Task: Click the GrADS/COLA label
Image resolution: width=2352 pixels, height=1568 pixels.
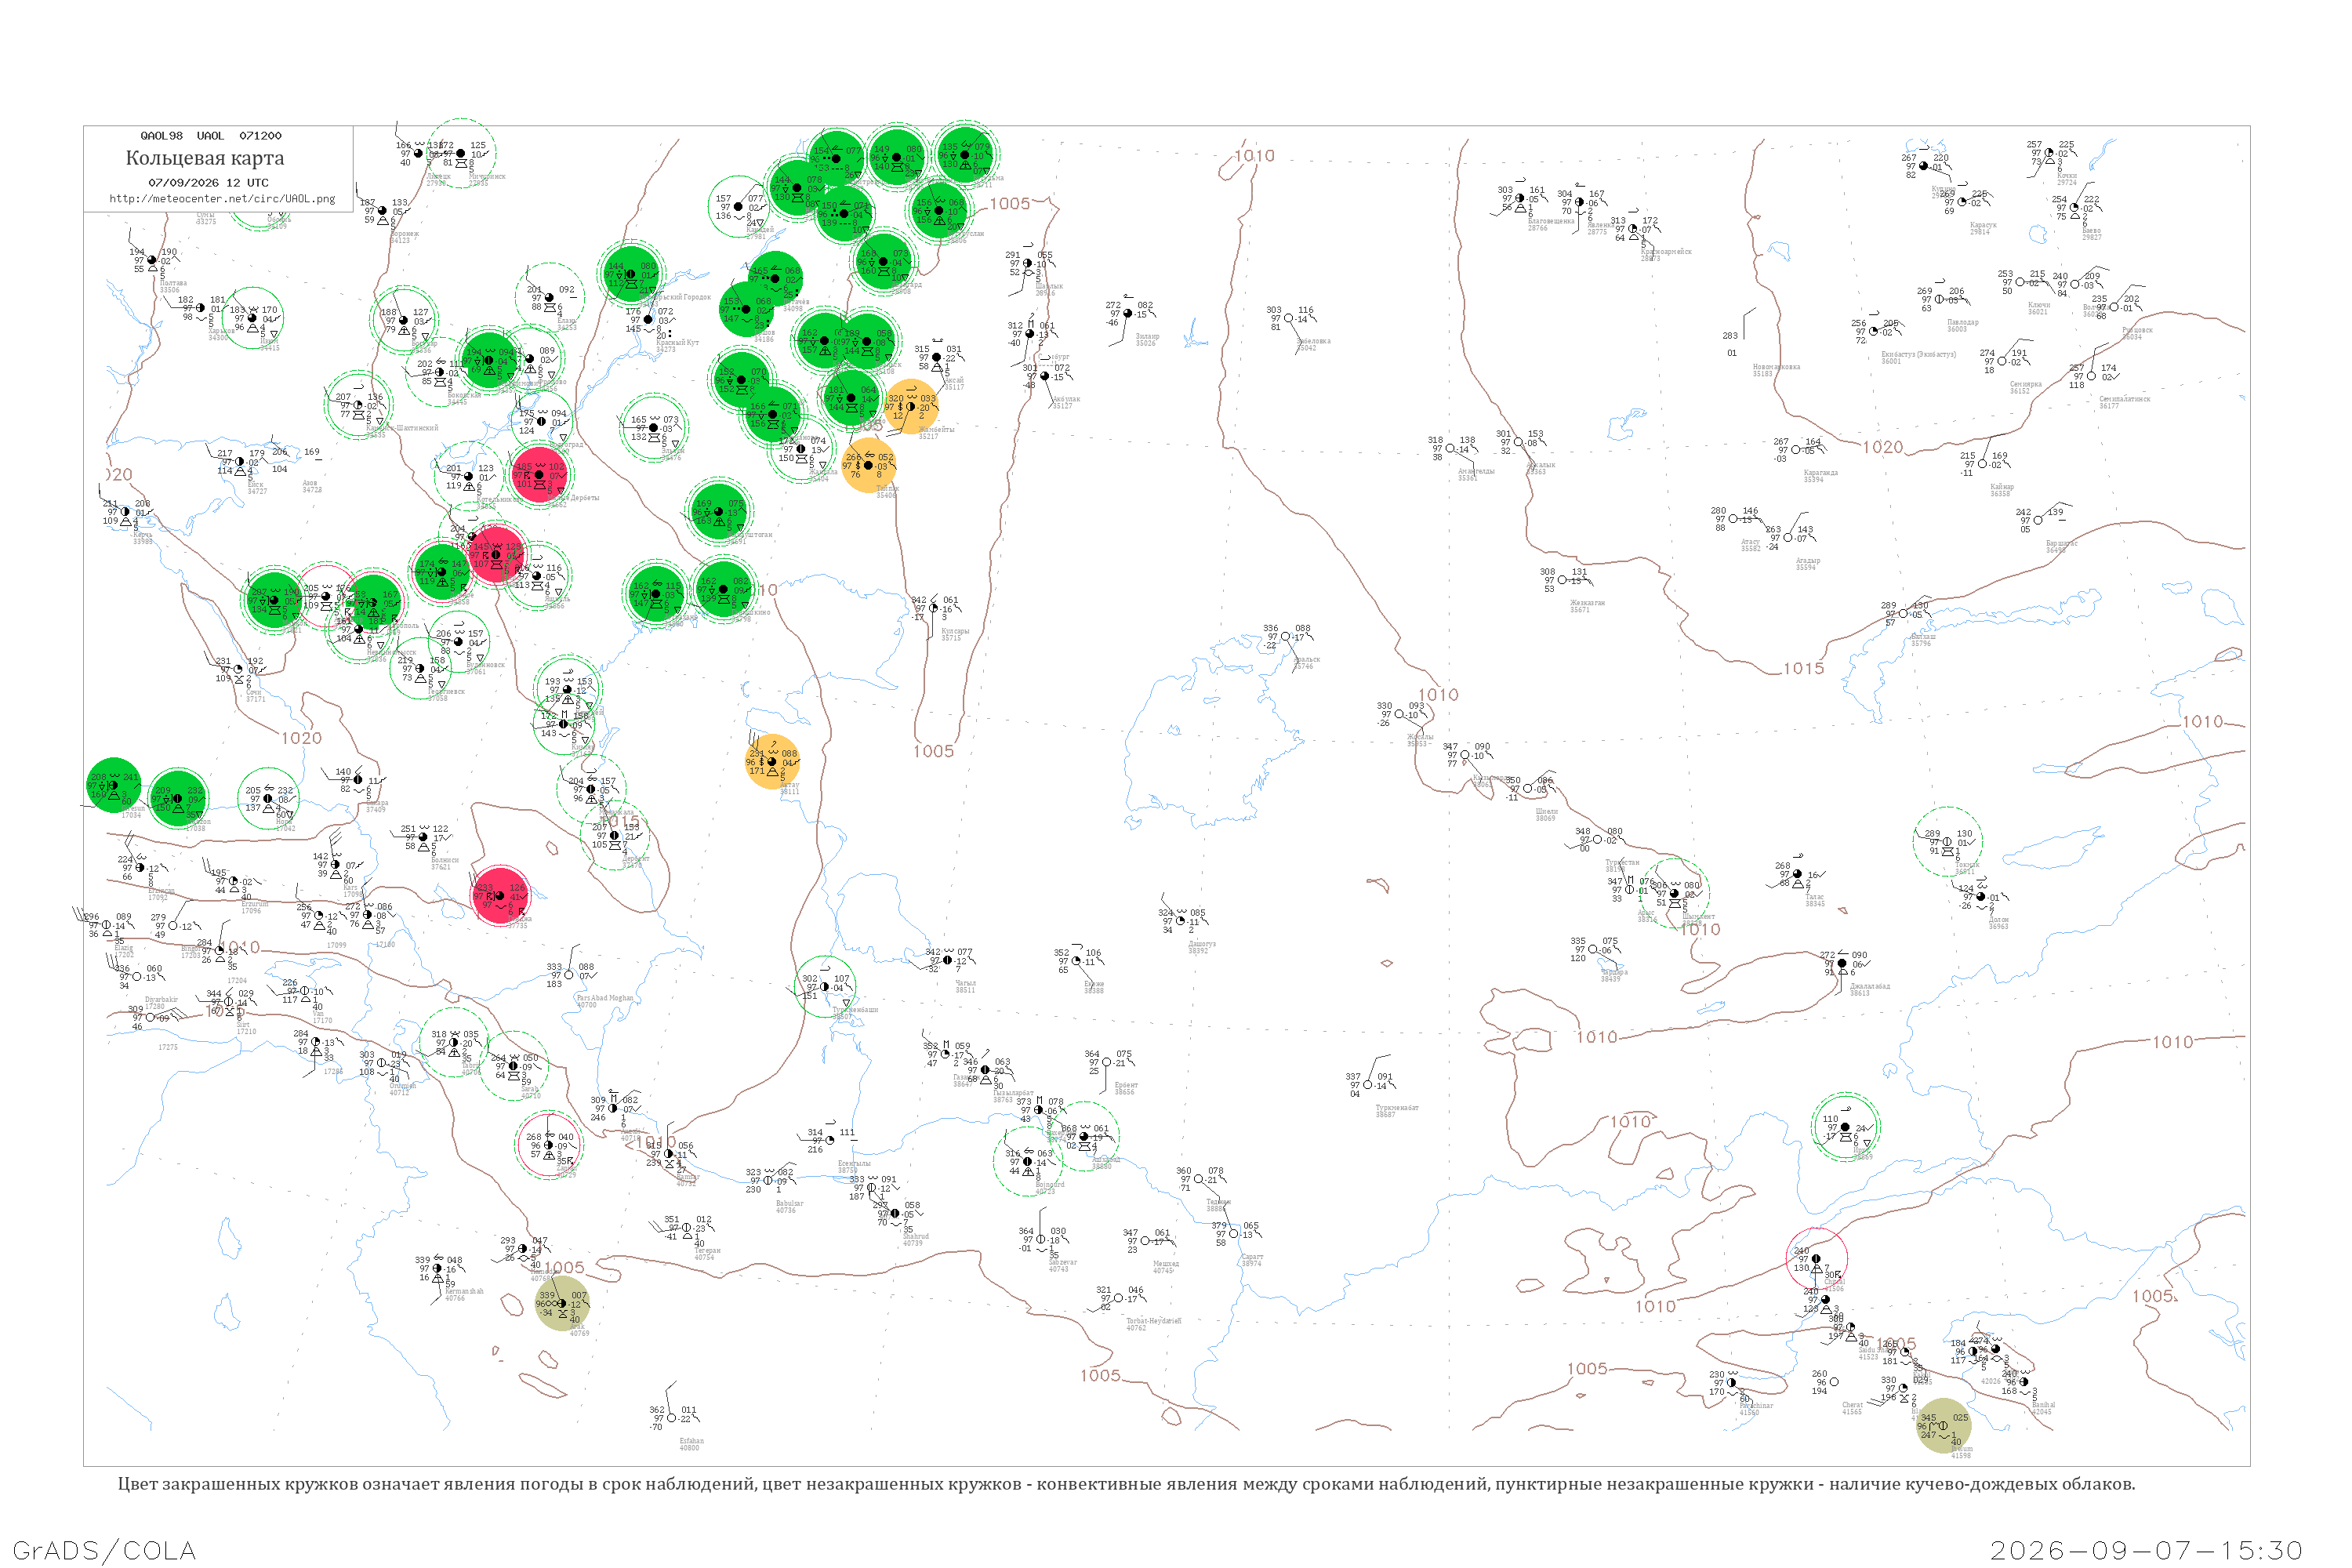Action: tap(104, 1550)
